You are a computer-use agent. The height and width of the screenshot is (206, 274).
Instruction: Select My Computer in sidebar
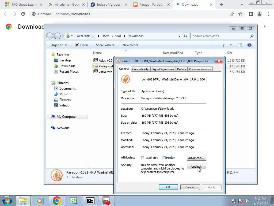pyautogui.click(x=66, y=117)
